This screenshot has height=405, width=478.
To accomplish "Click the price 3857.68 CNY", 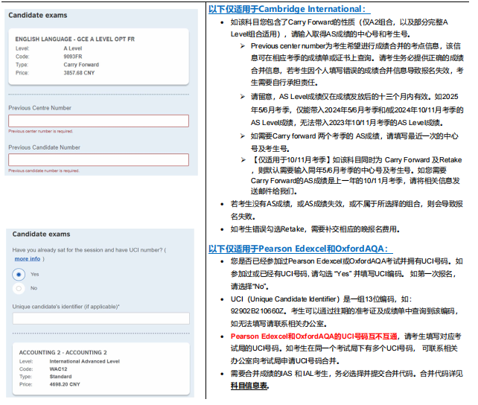I will 79,73.
